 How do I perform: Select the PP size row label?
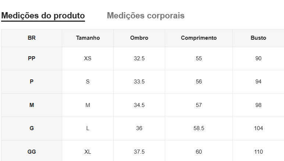(x=32, y=58)
